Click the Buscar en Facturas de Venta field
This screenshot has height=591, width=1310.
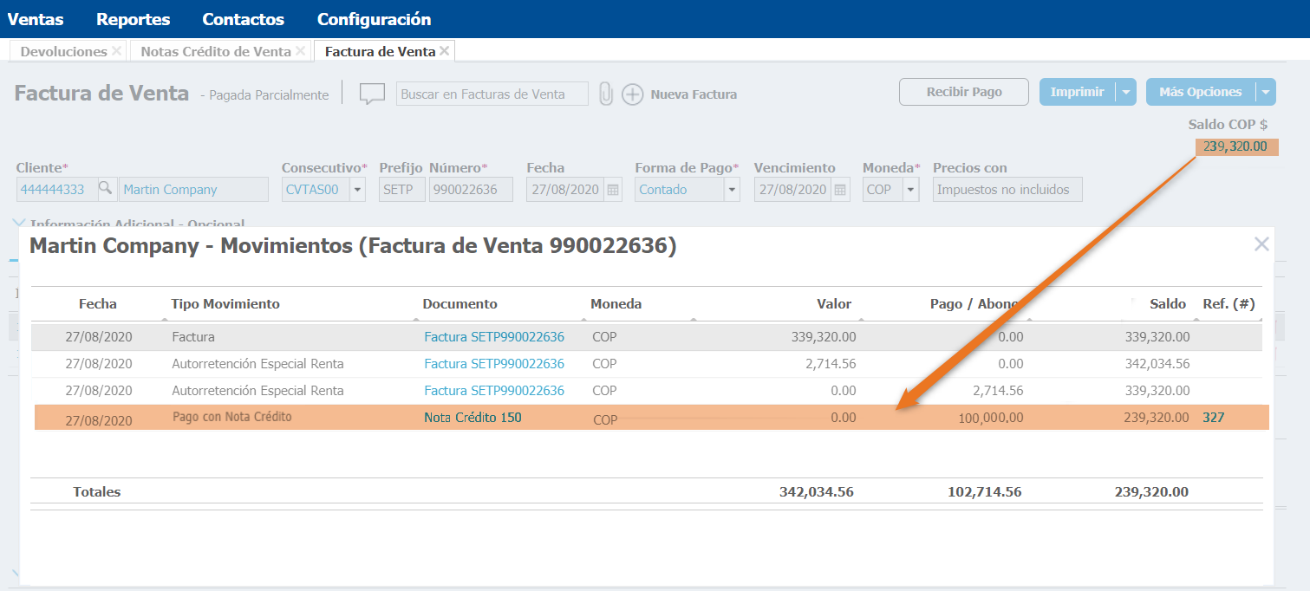click(x=492, y=94)
